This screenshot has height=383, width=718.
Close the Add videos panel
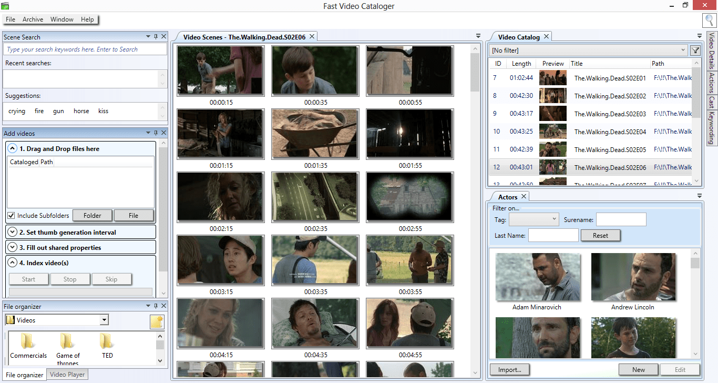pyautogui.click(x=163, y=133)
